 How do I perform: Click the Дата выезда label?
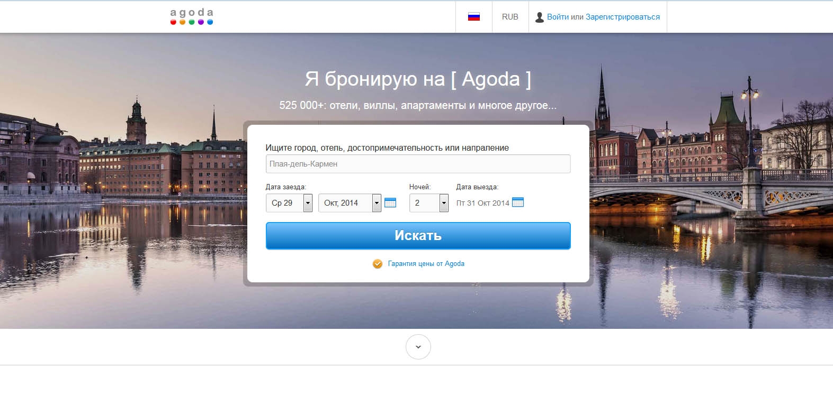click(477, 187)
